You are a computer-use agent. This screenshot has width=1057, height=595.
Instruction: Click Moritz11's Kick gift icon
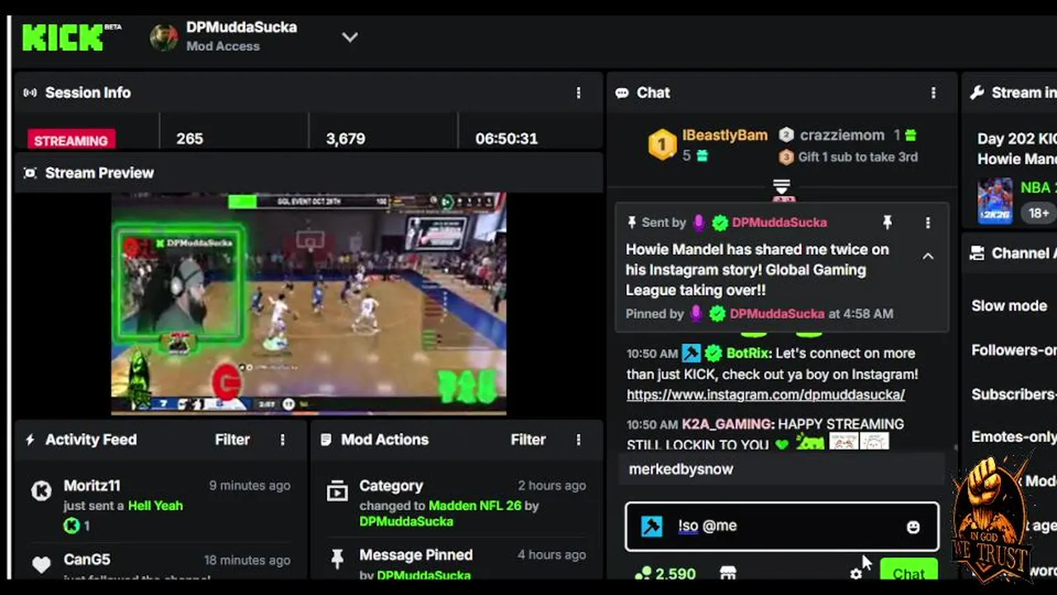click(x=71, y=526)
